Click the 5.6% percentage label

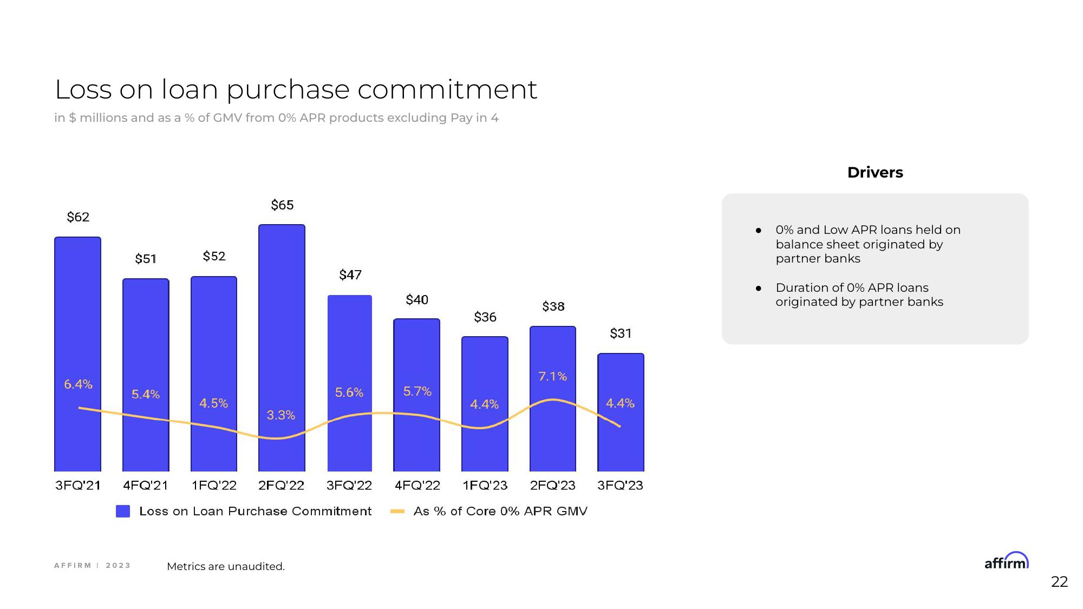coord(349,392)
